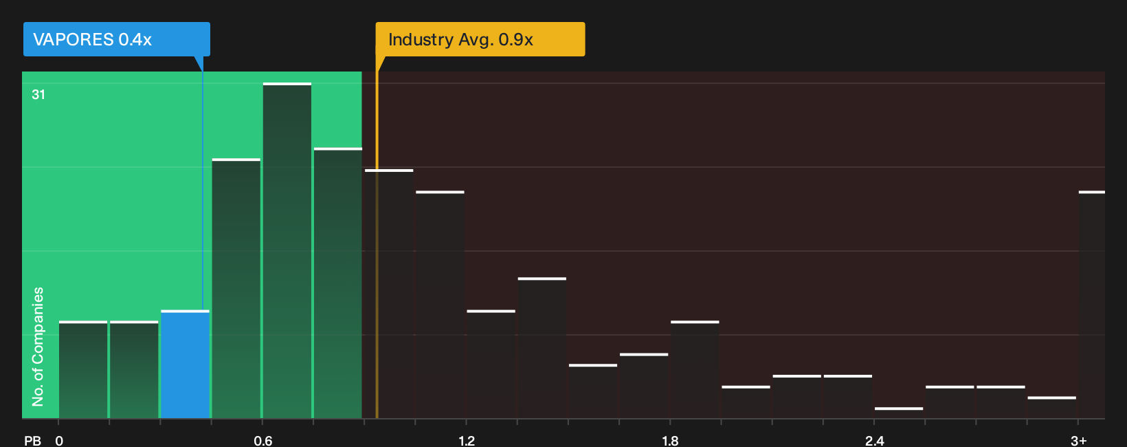
Task: Click the 31 y-axis value label
Action: [38, 94]
